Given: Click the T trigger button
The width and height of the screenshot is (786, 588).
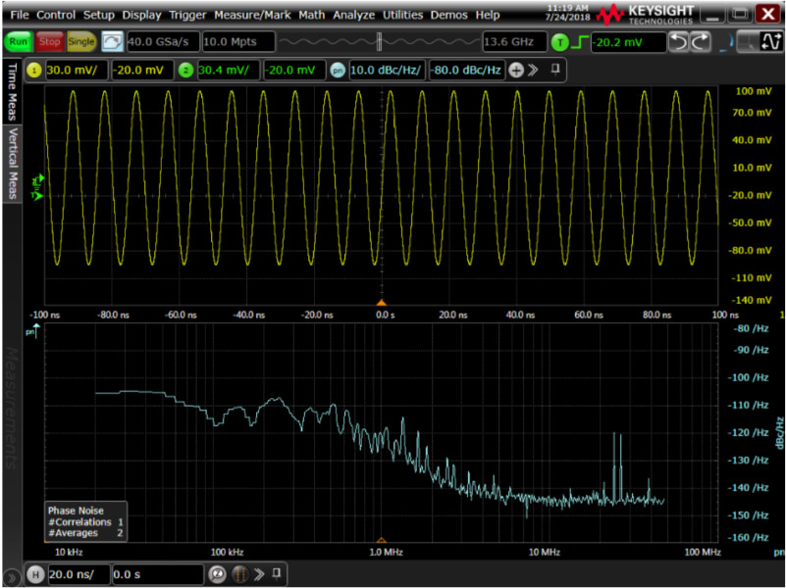Looking at the screenshot, I should click(x=559, y=42).
